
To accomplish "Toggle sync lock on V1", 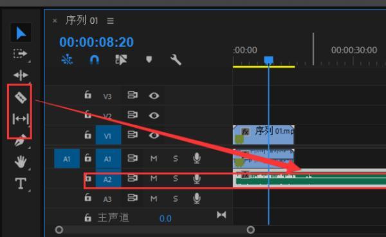I will pos(133,135).
